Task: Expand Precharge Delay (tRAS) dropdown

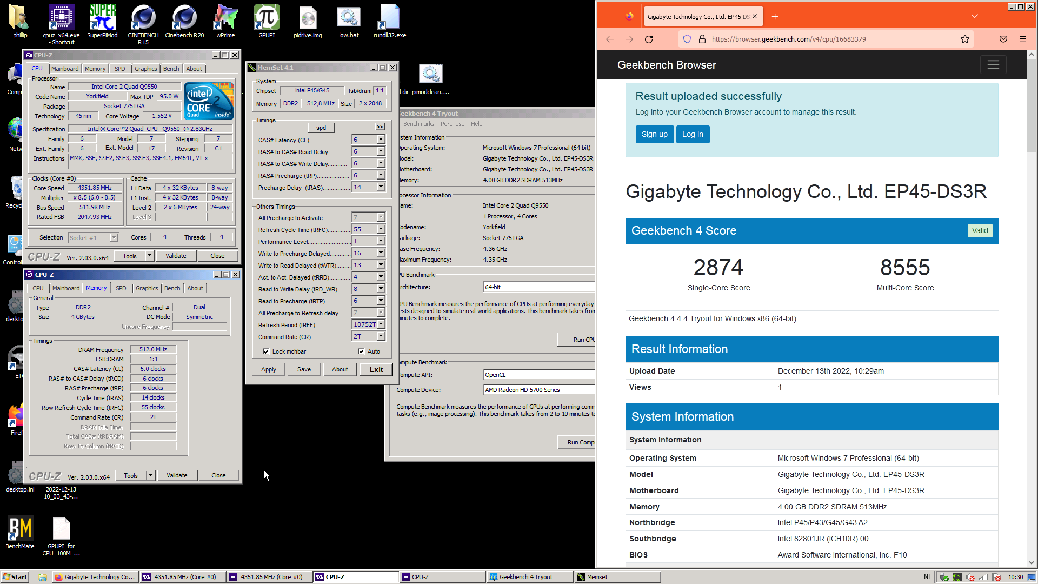Action: (381, 187)
